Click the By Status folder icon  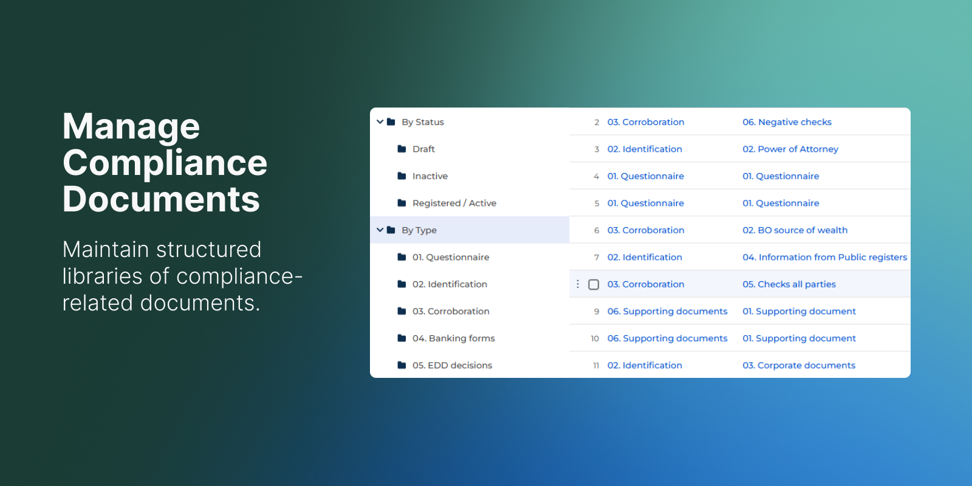coord(391,122)
